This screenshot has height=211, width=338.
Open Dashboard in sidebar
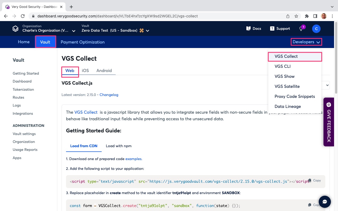click(x=22, y=81)
